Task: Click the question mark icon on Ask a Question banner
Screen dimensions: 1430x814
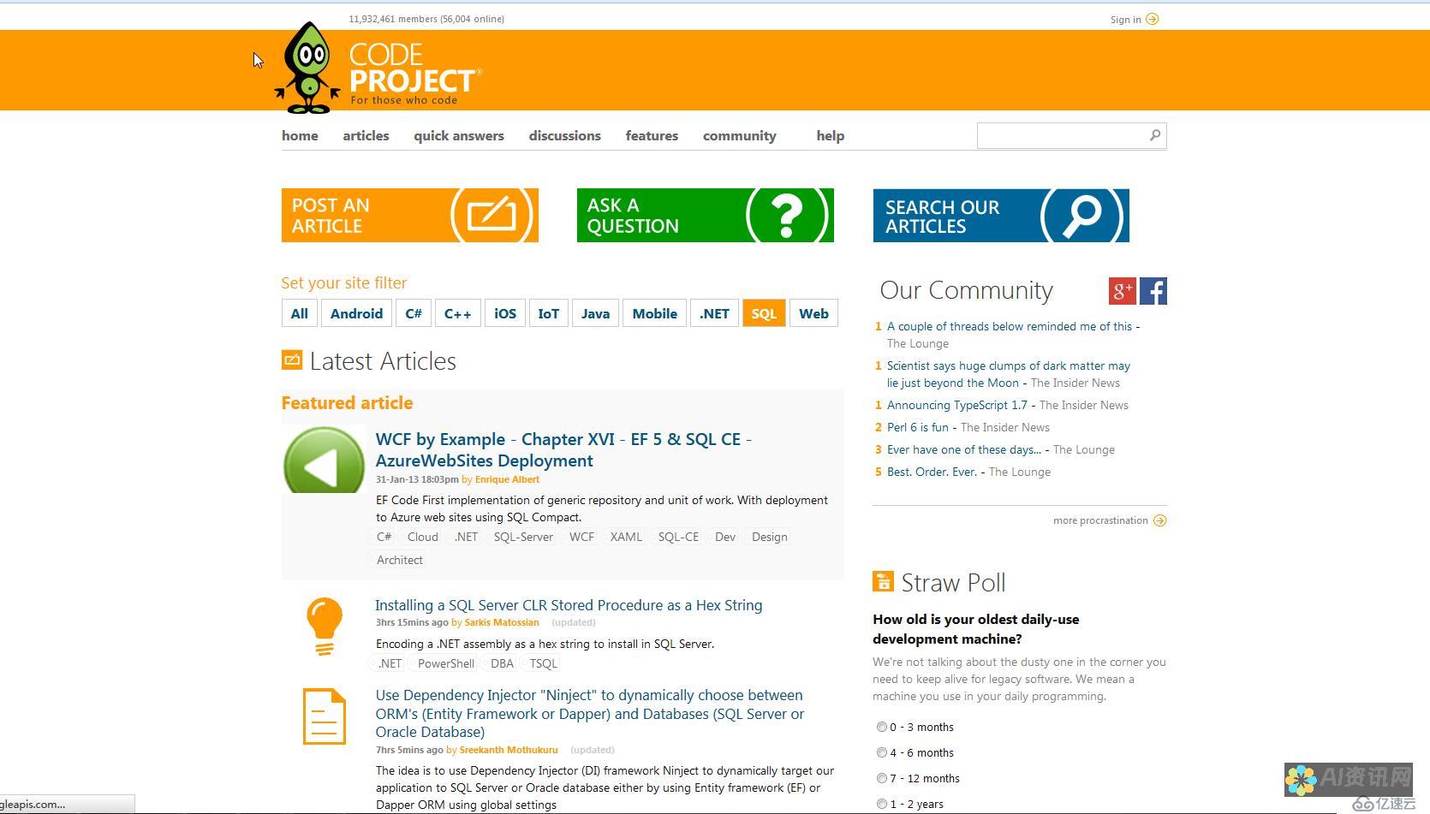Action: [788, 214]
